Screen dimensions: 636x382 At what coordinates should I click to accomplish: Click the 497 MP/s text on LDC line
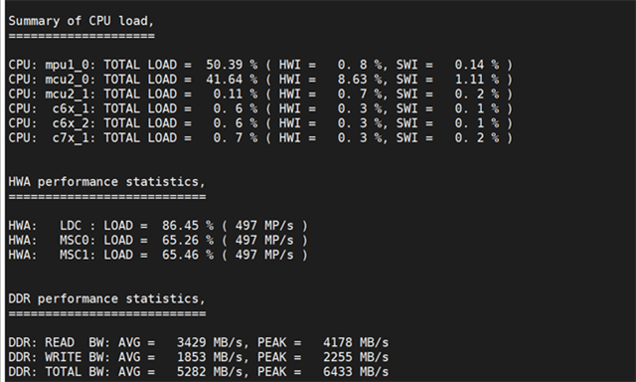(264, 226)
